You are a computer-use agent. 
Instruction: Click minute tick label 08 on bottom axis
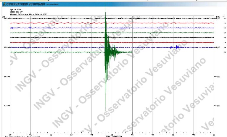tap(173, 135)
